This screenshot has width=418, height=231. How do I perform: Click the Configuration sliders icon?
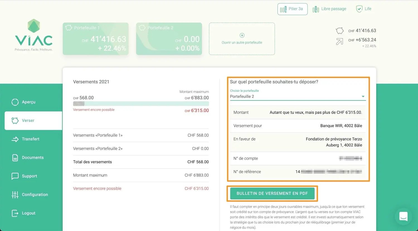pyautogui.click(x=15, y=195)
